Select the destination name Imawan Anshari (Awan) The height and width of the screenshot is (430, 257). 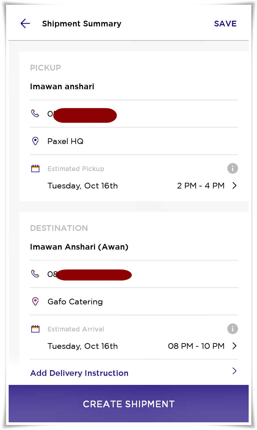(x=79, y=247)
